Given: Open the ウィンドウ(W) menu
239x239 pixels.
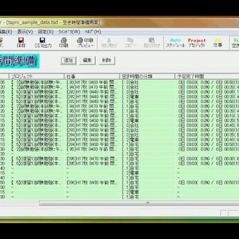Looking at the screenshot, I should [x=69, y=31].
